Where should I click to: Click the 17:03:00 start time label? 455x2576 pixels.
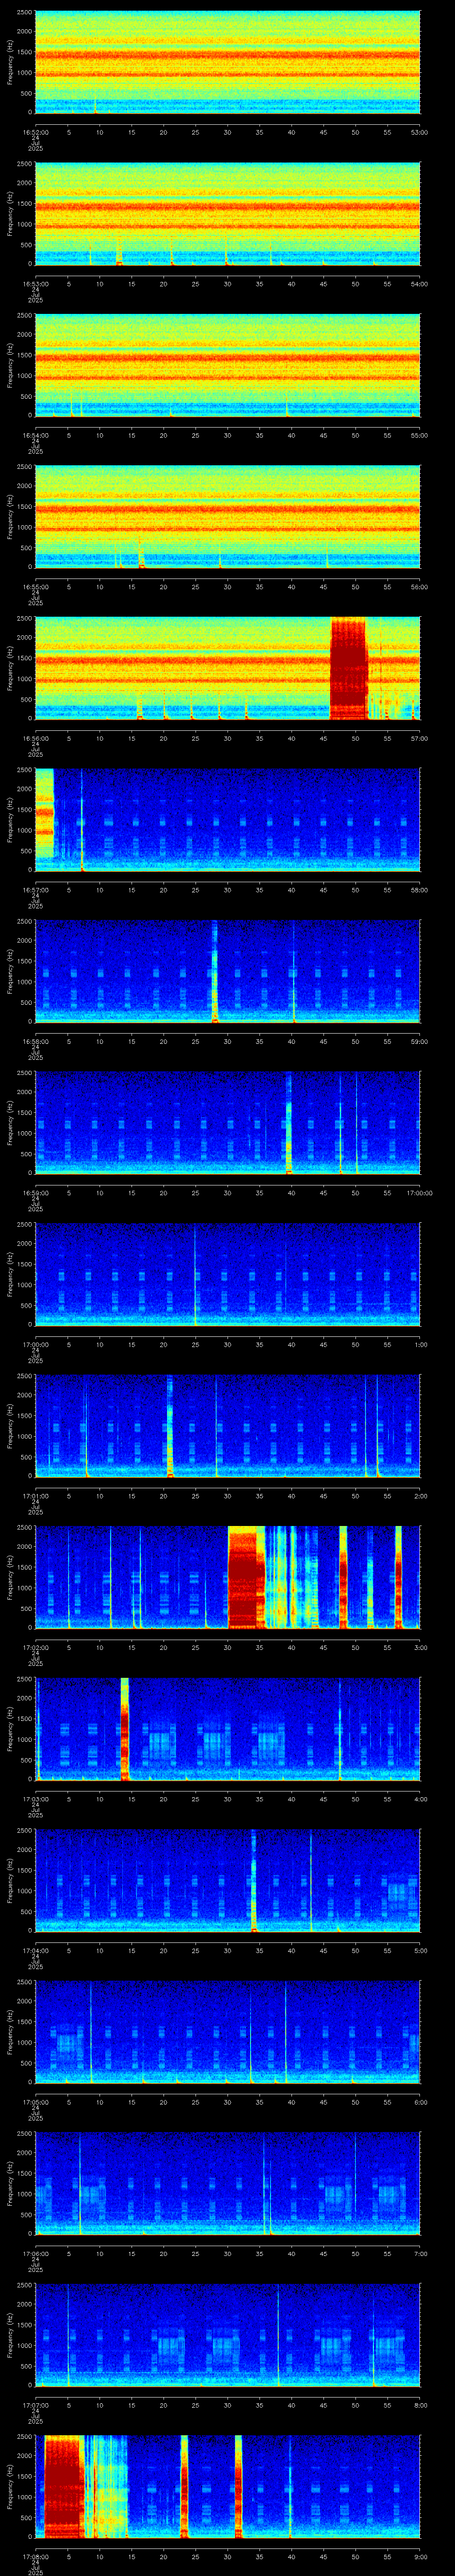click(x=35, y=1799)
